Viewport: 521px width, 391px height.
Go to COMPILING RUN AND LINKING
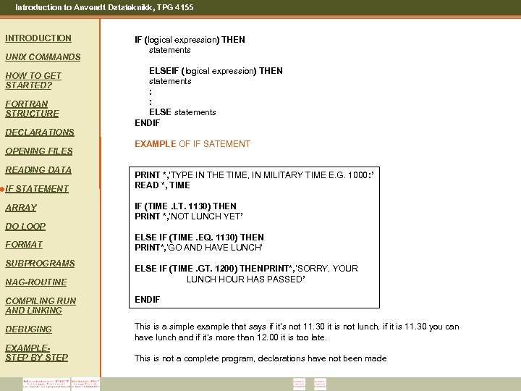coord(41,306)
